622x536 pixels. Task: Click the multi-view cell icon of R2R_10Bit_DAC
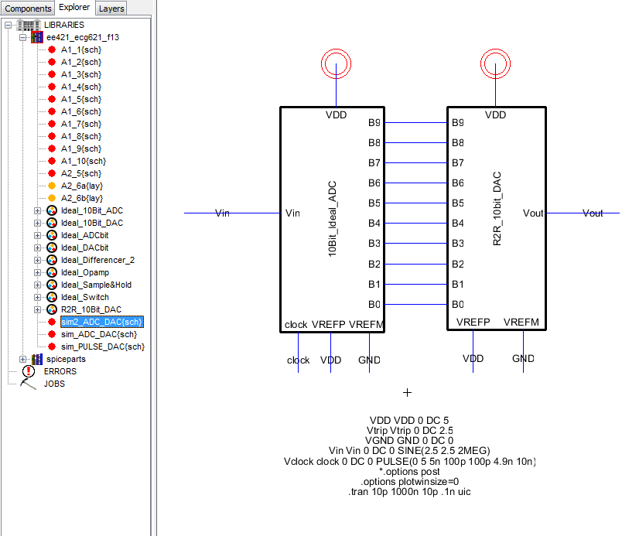click(x=52, y=309)
